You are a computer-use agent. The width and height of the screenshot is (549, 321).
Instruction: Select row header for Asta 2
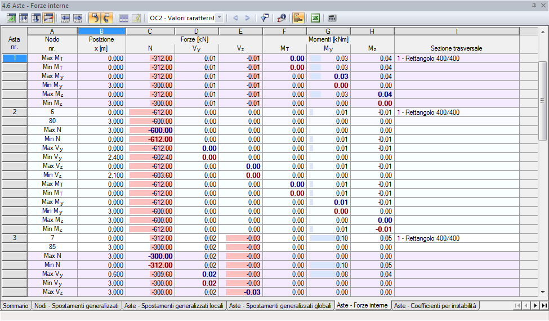[14, 112]
